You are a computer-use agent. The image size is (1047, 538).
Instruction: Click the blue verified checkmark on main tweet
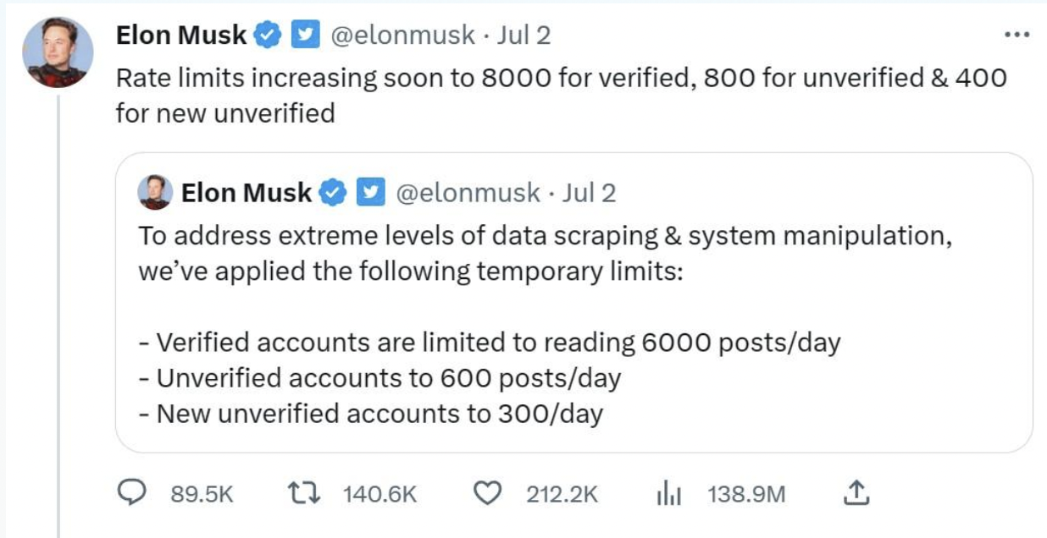point(268,36)
